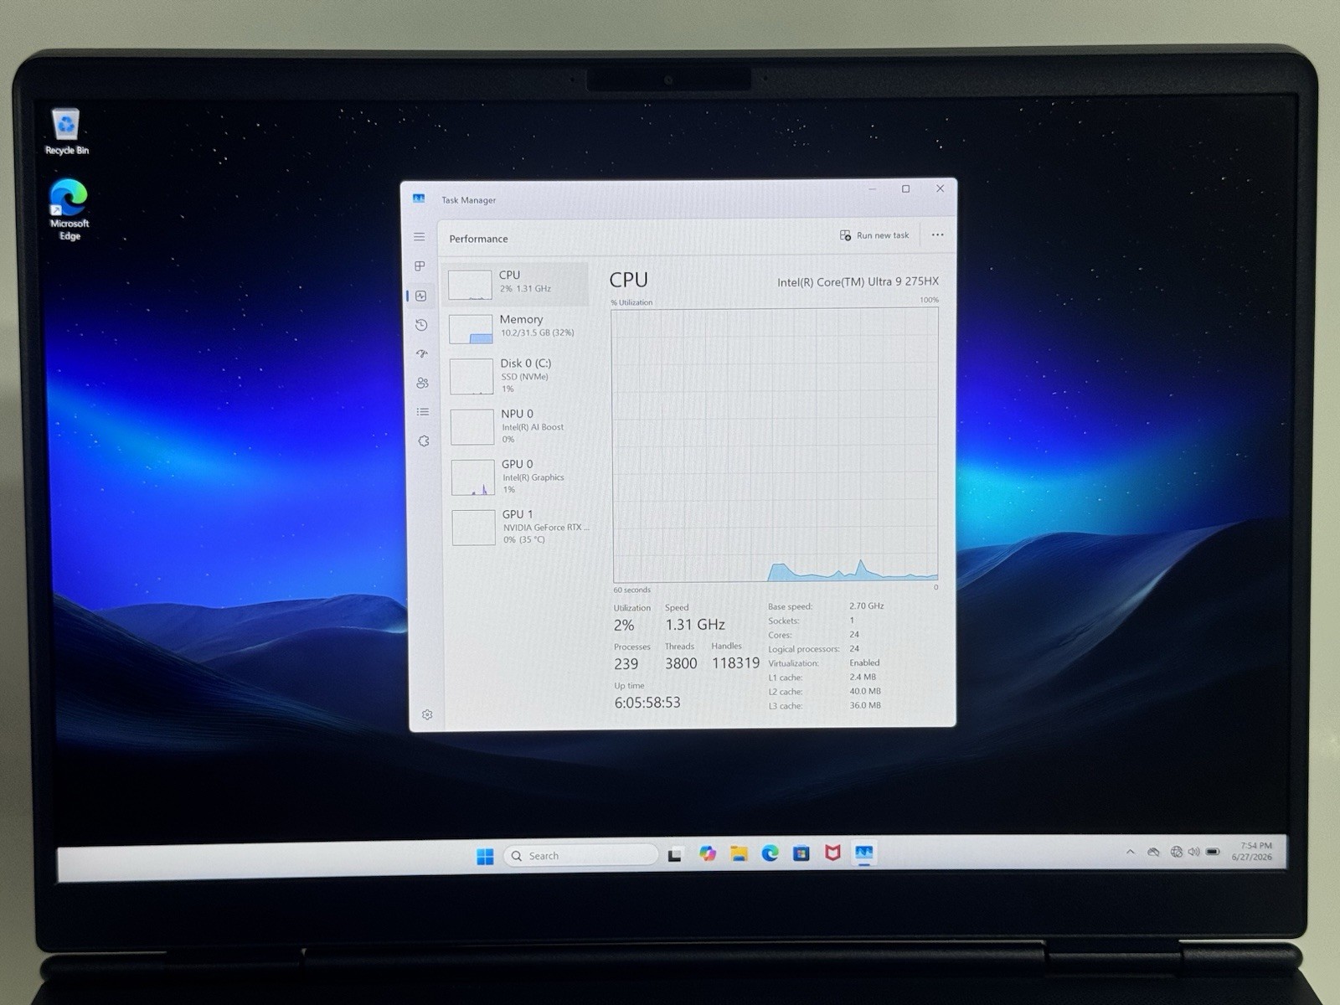
Task: Open the Processes page in Task Manager sidebar
Action: [x=420, y=266]
